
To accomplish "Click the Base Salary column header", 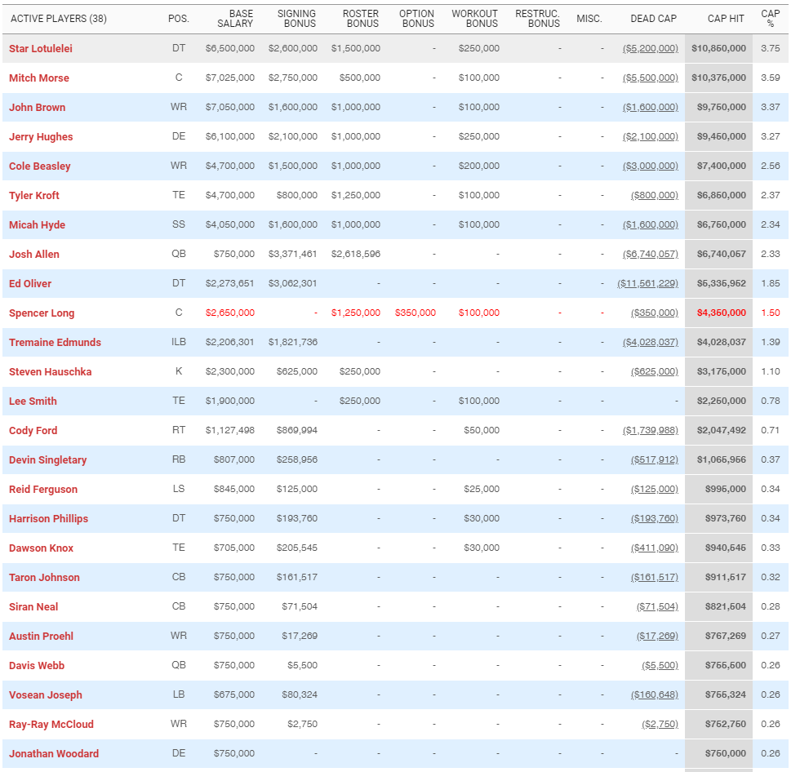I will coord(235,19).
